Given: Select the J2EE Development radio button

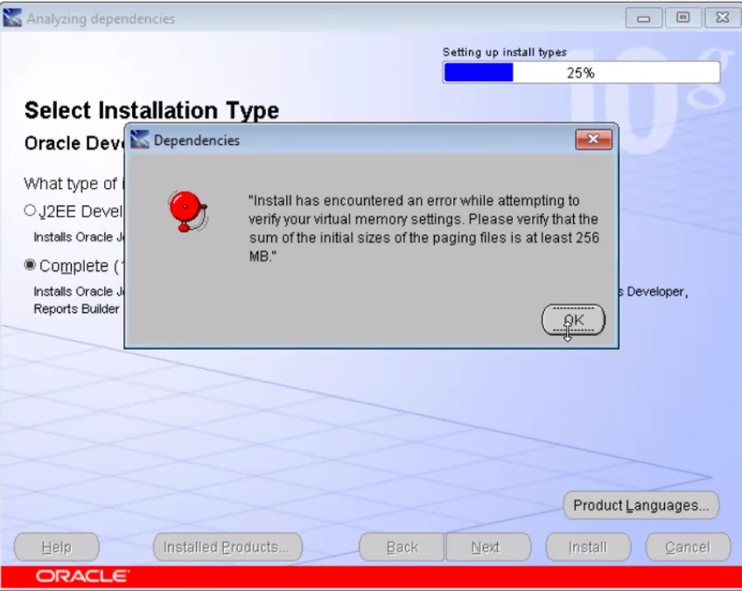Looking at the screenshot, I should [30, 211].
